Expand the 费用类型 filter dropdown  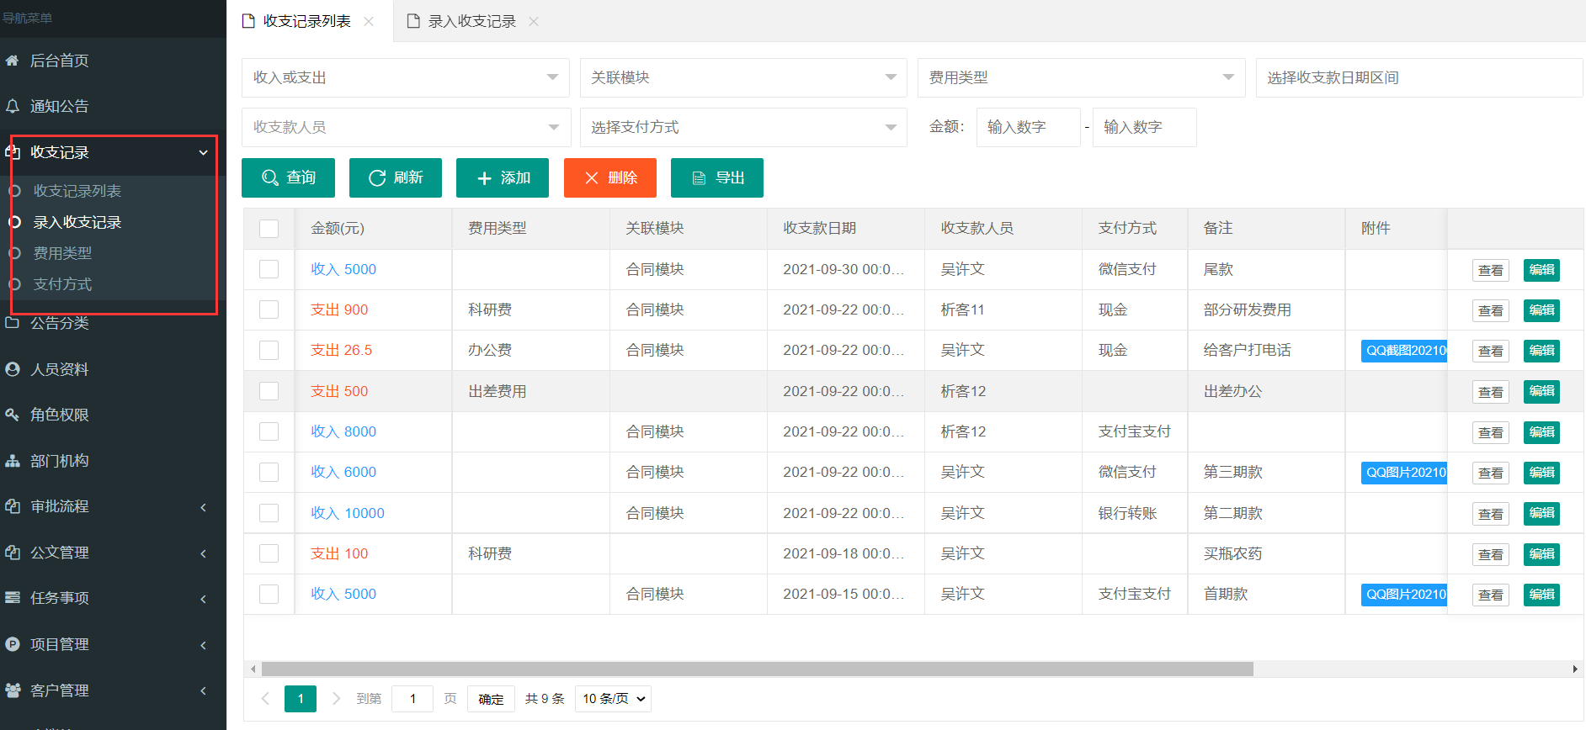point(1080,77)
